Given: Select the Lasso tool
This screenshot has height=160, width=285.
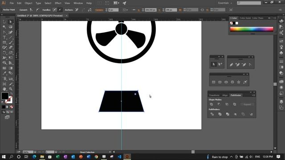Looking at the screenshot, I should coord(11,27).
